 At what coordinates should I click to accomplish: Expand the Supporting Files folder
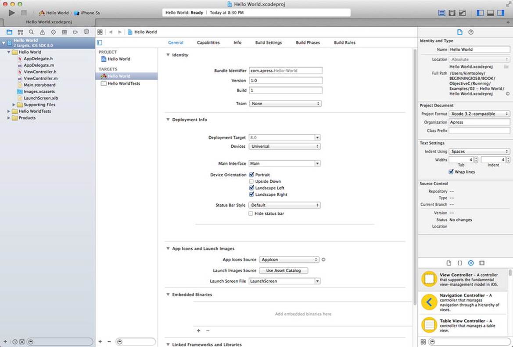pyautogui.click(x=14, y=105)
